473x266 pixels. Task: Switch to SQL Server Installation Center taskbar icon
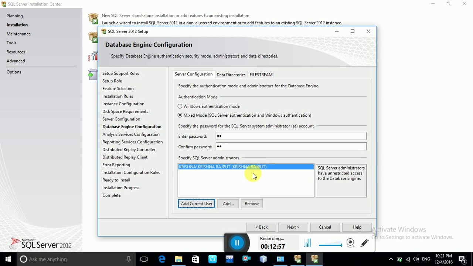pyautogui.click(x=297, y=259)
